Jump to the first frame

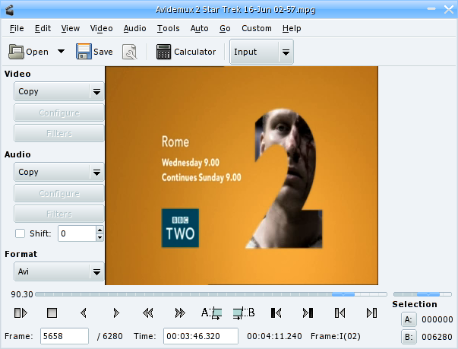click(340, 313)
